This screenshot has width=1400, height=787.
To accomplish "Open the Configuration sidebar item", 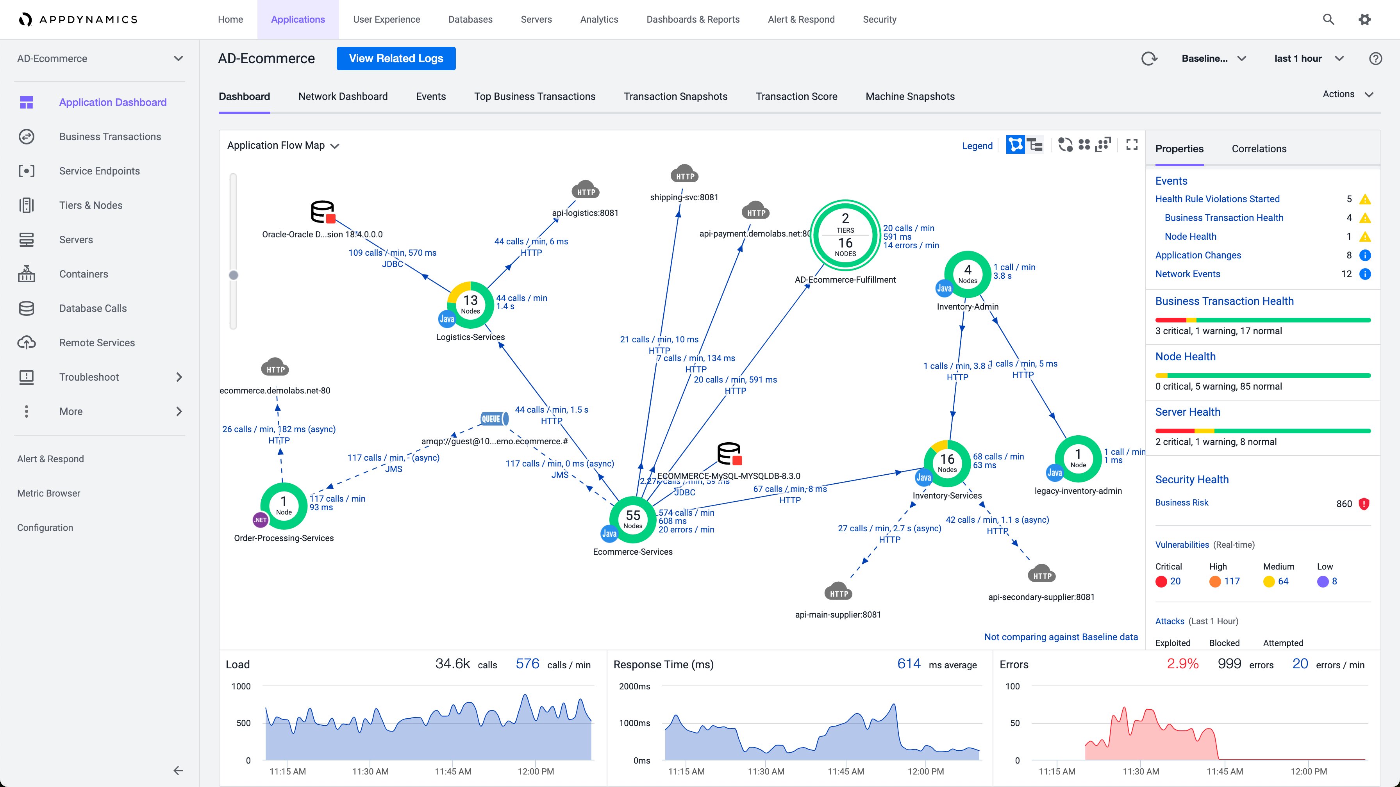I will pos(45,527).
